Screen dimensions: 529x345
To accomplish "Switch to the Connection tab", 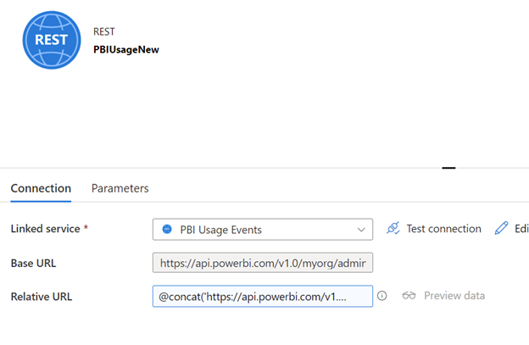I will tap(41, 188).
